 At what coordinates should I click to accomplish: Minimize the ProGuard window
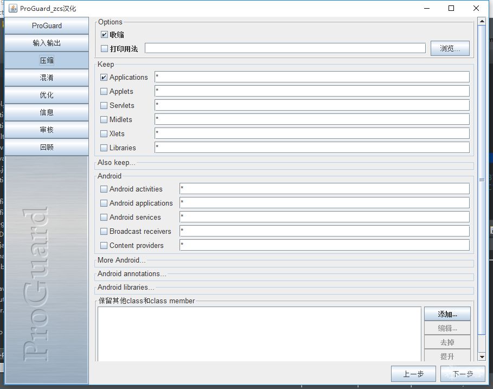[427, 8]
